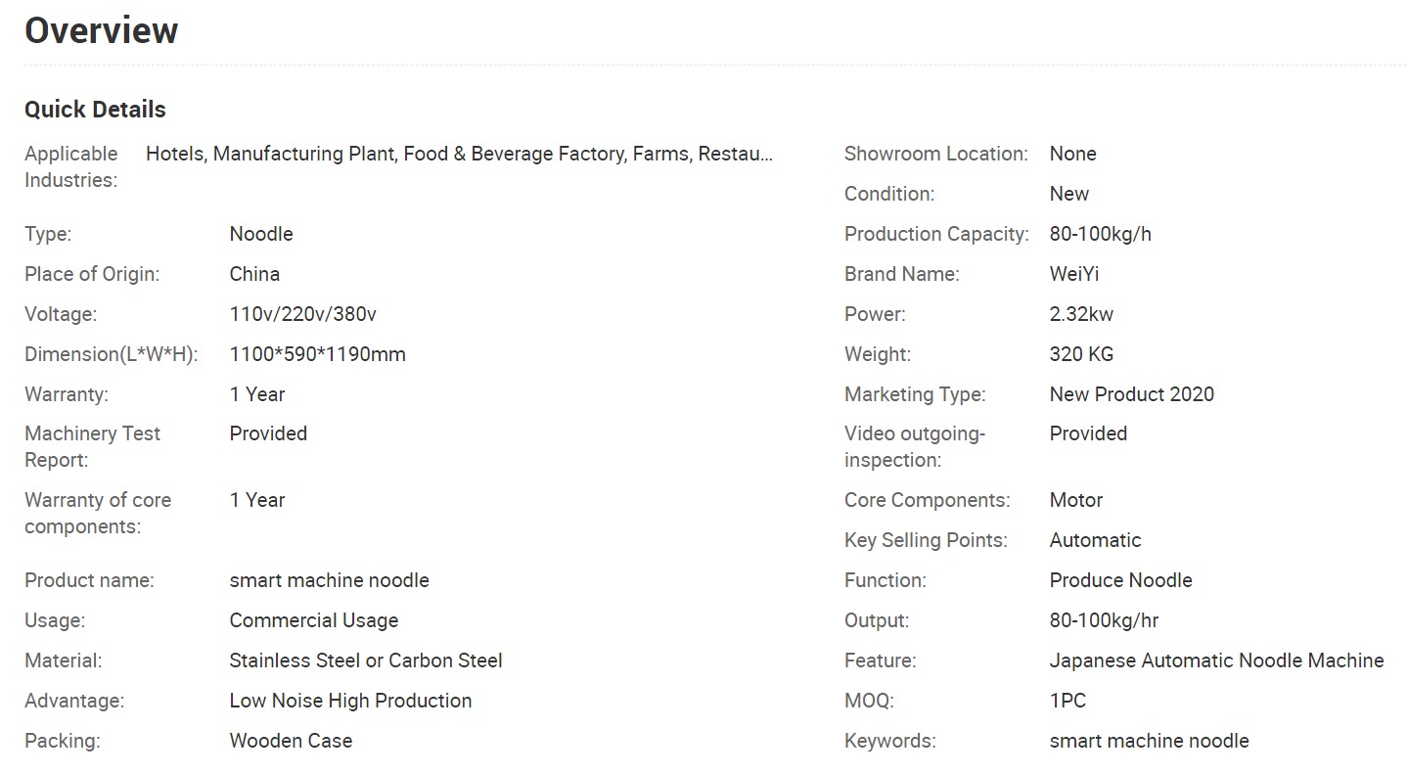
Task: Click the Quick Details subheading
Action: click(x=95, y=110)
